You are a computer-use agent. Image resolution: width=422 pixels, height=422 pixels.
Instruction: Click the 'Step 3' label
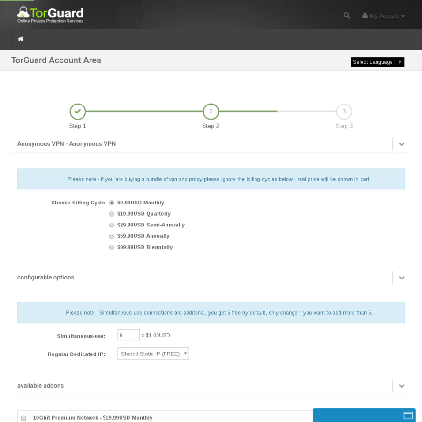click(344, 126)
